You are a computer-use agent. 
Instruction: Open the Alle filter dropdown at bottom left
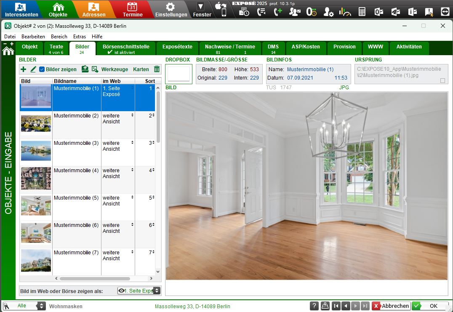click(x=41, y=306)
